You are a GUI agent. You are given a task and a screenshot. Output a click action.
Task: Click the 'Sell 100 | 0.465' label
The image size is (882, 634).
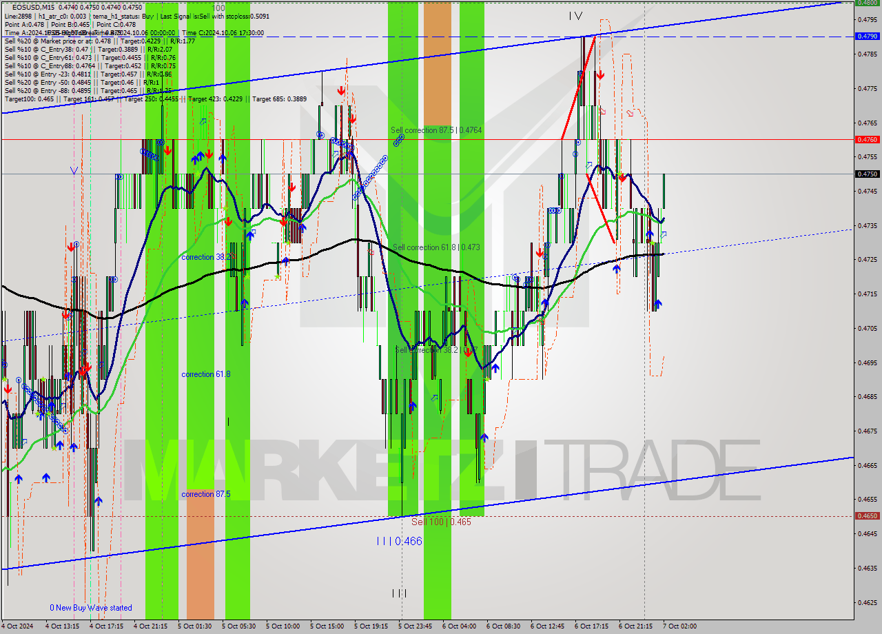(x=441, y=522)
